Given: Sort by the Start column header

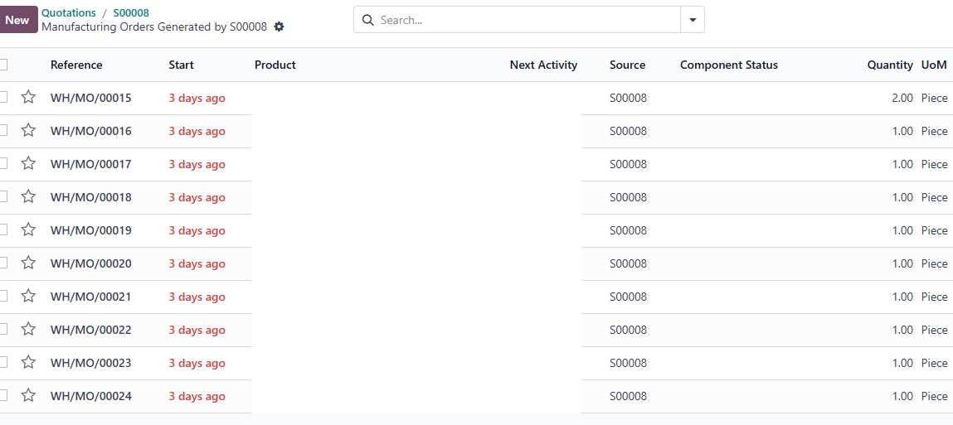Looking at the screenshot, I should [x=181, y=65].
